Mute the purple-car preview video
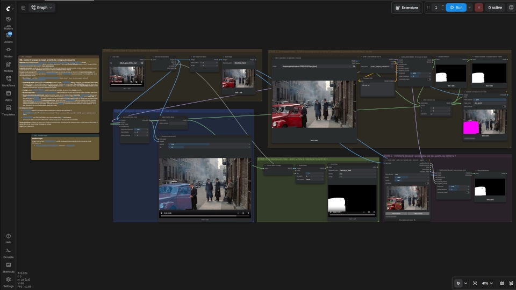 (238, 213)
